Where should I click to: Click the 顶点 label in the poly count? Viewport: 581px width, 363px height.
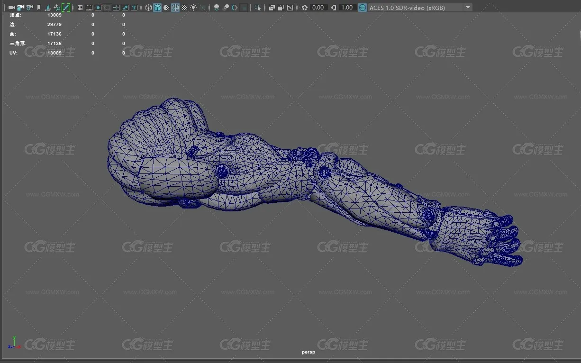point(16,15)
